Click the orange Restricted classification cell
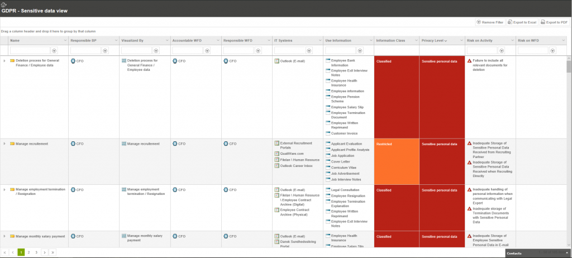The width and height of the screenshot is (572, 258). tap(397, 161)
